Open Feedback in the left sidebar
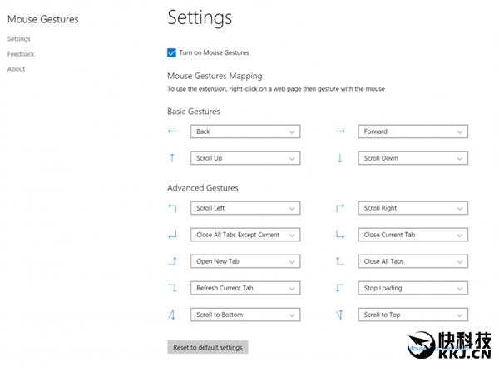Screen dimensions: 499x367 [21, 54]
